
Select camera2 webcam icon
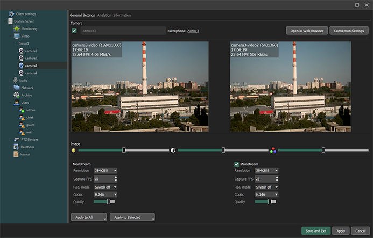tap(21, 58)
